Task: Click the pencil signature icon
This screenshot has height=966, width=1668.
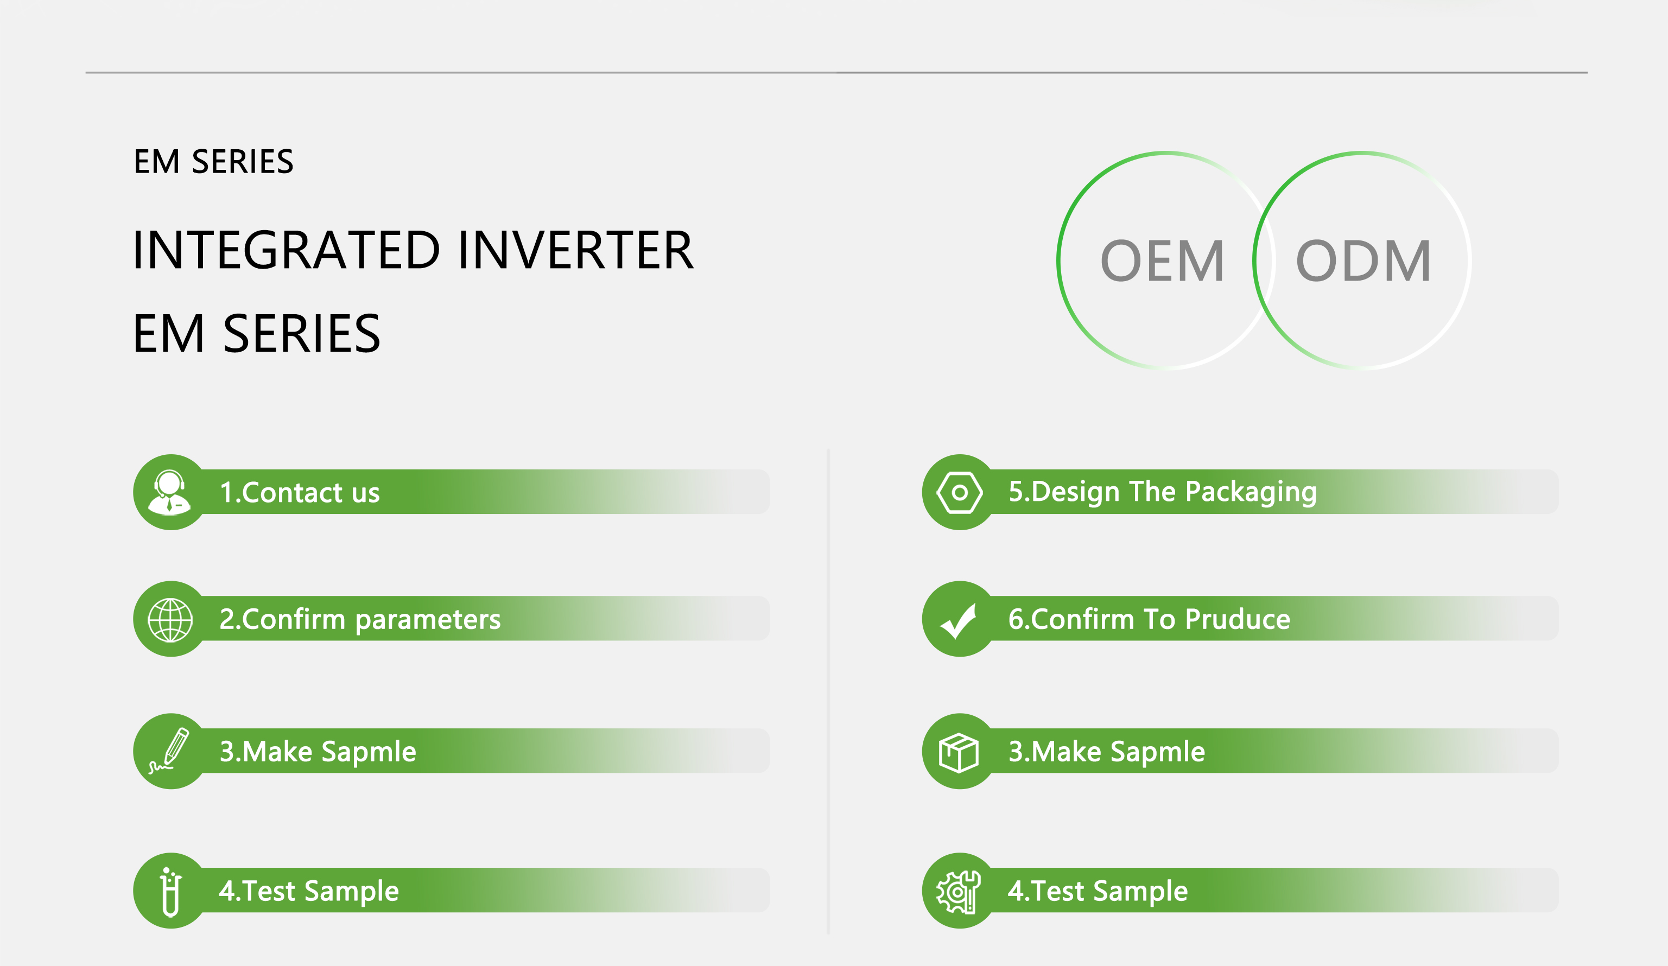Action: click(170, 751)
